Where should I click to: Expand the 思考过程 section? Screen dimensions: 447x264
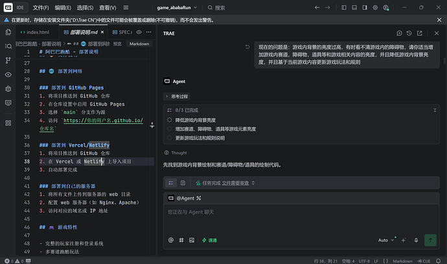(x=177, y=97)
